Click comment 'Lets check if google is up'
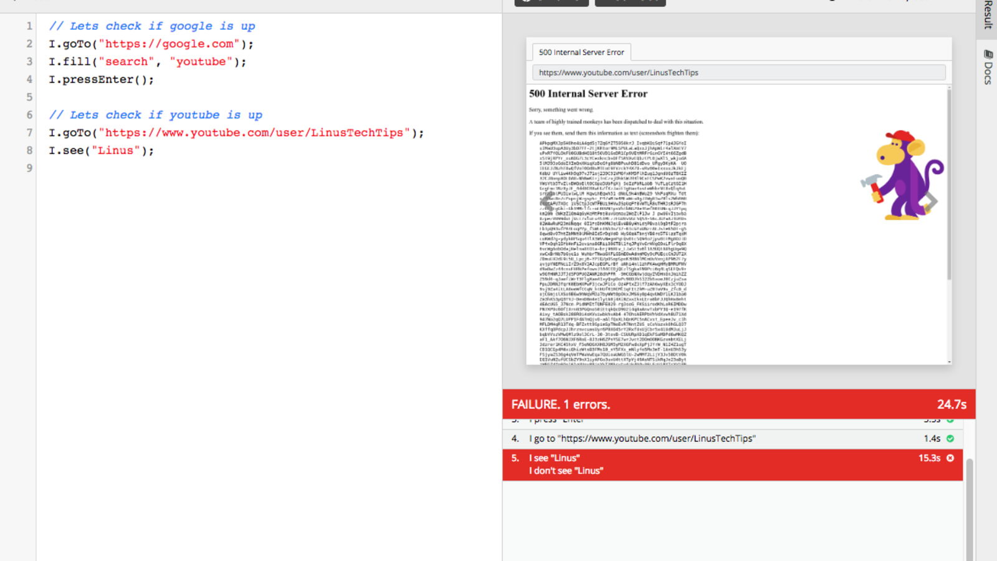Screen dimensions: 997x561 tap(152, 26)
